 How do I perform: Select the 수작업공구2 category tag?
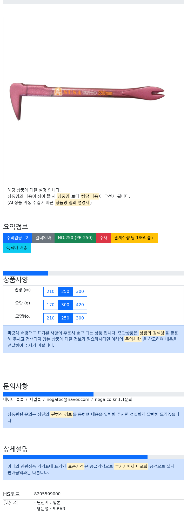pyautogui.click(x=17, y=238)
